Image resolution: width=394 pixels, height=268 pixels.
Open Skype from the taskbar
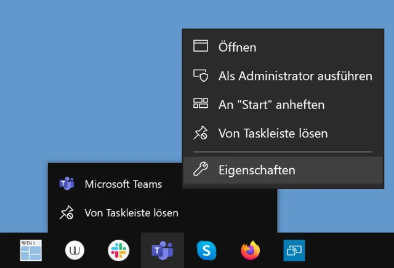tap(206, 250)
